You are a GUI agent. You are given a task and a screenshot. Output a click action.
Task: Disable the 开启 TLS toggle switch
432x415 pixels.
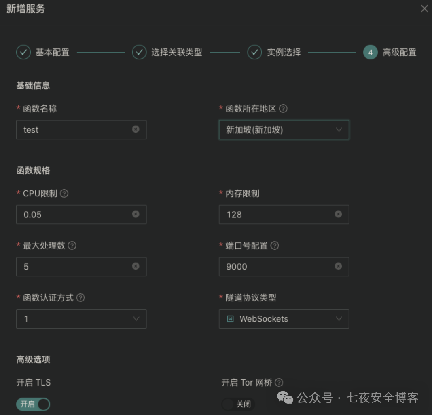coord(33,404)
